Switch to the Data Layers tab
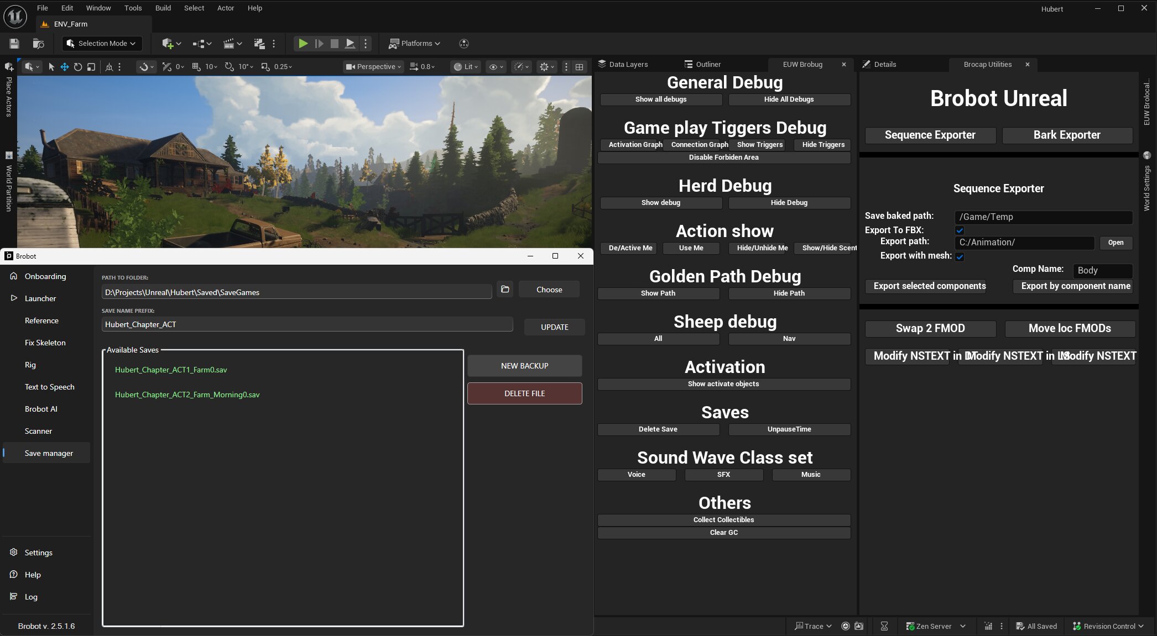 pos(623,64)
